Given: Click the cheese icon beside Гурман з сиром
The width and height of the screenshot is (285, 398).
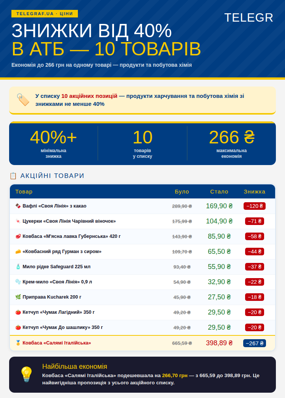Looking at the screenshot, I should [x=18, y=252].
